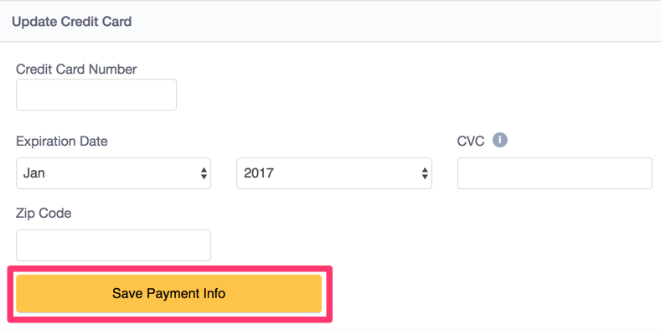Focus the Credit Card Number field
Screen dimensions: 661x330
[96, 95]
